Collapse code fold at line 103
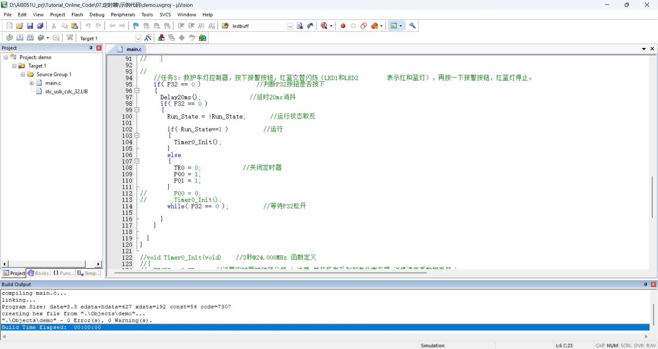 pyautogui.click(x=137, y=135)
